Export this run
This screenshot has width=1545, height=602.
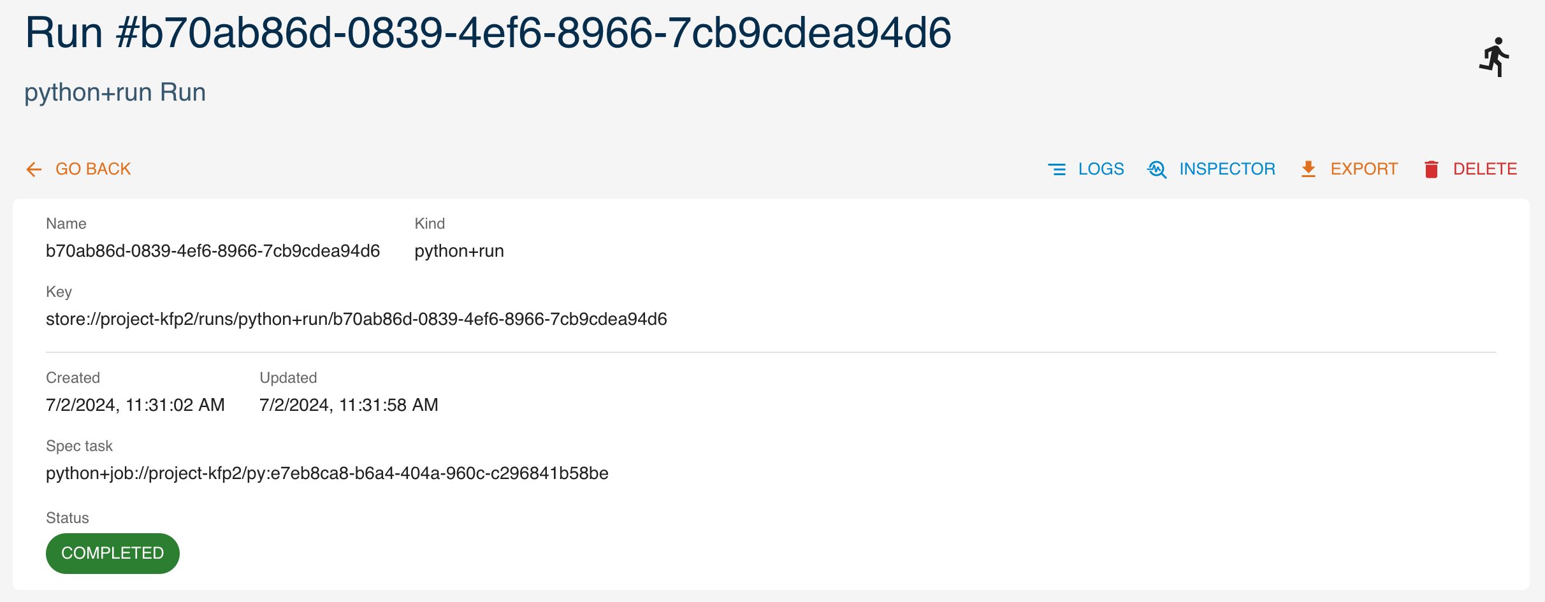pos(1364,169)
